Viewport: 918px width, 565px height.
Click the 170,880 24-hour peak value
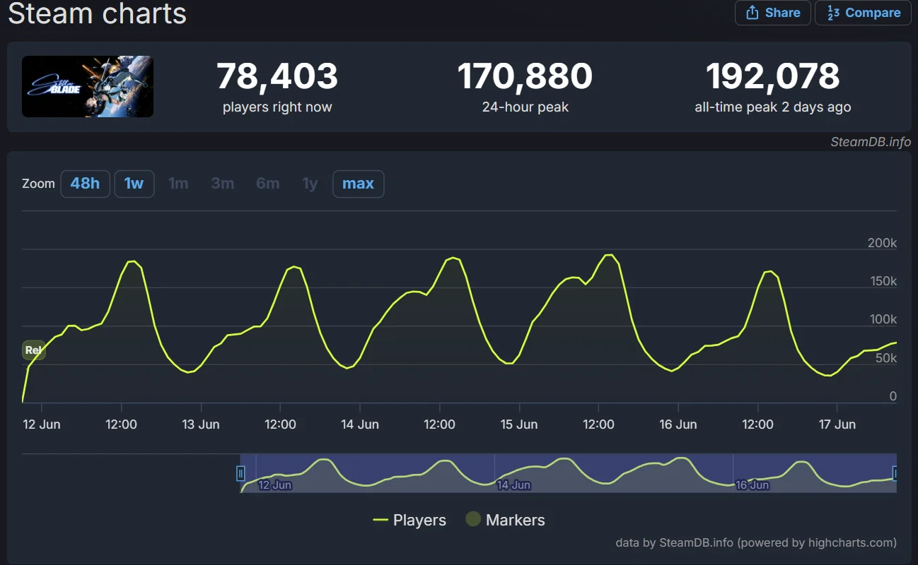[x=525, y=76]
